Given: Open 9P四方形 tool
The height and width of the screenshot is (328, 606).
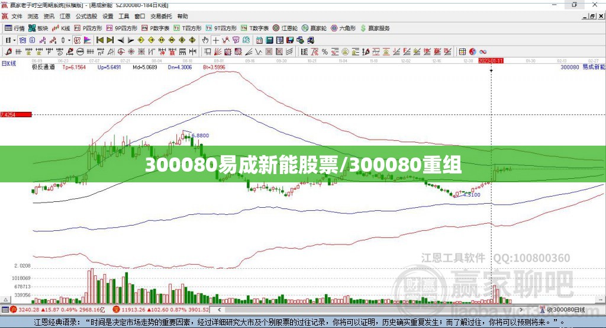Looking at the screenshot, I should (x=122, y=28).
